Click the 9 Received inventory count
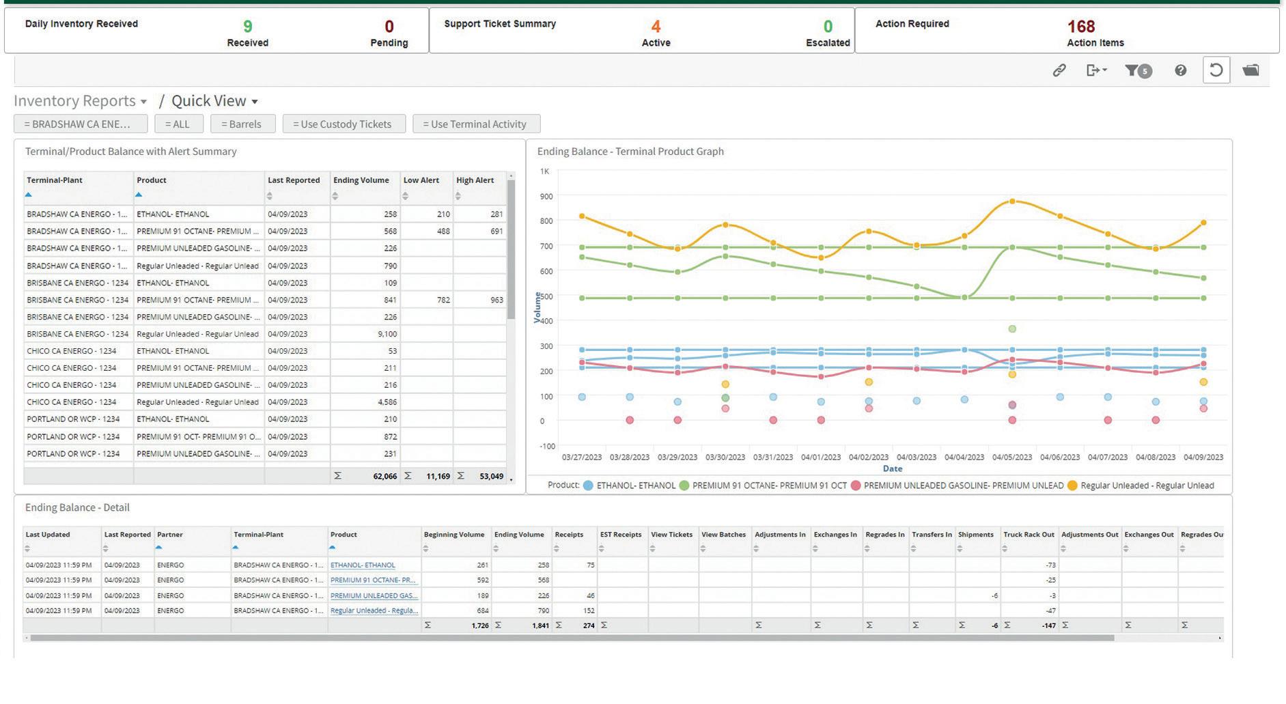Viewport: 1286px width, 704px height. point(247,27)
